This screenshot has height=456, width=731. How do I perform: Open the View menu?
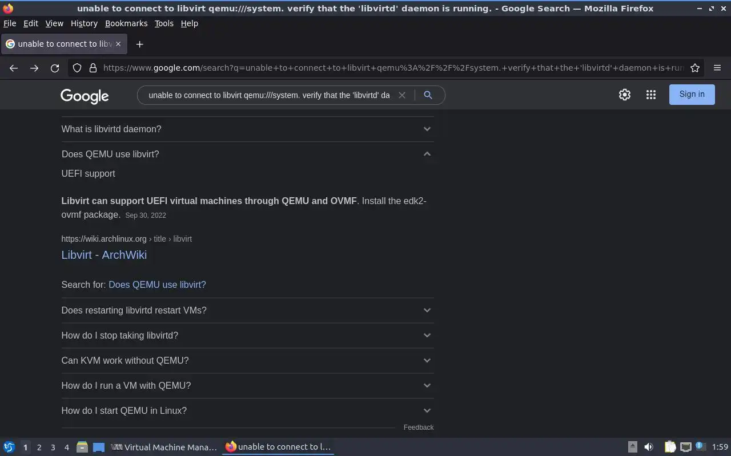54,23
